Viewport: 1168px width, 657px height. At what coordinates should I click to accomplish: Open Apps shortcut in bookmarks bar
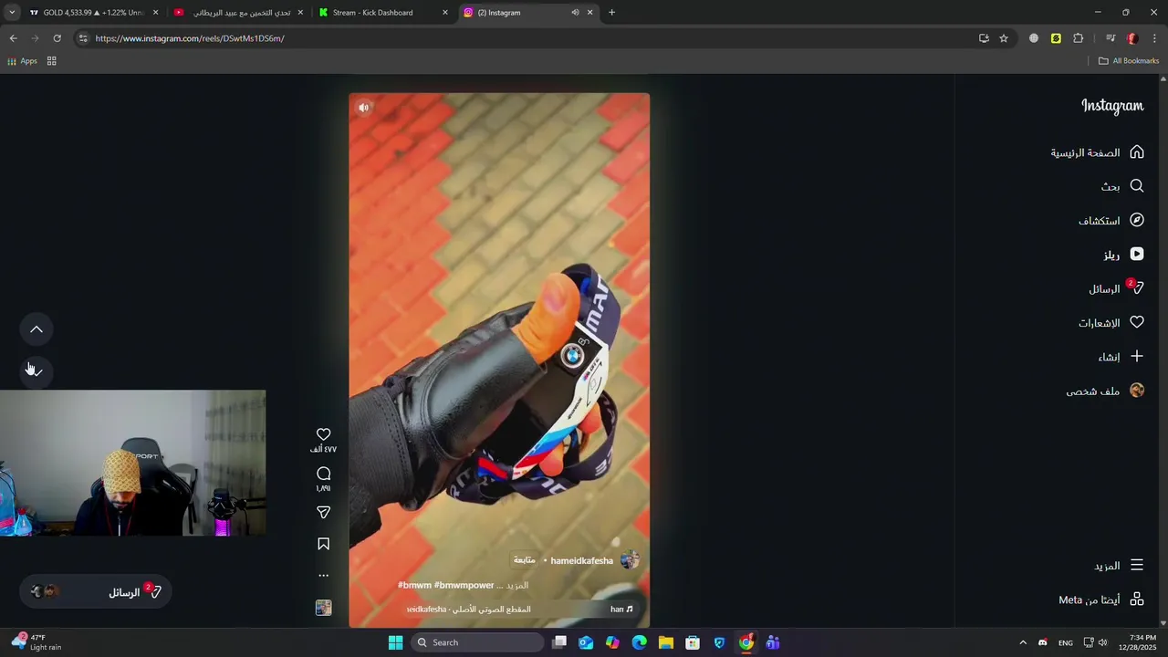tap(22, 61)
